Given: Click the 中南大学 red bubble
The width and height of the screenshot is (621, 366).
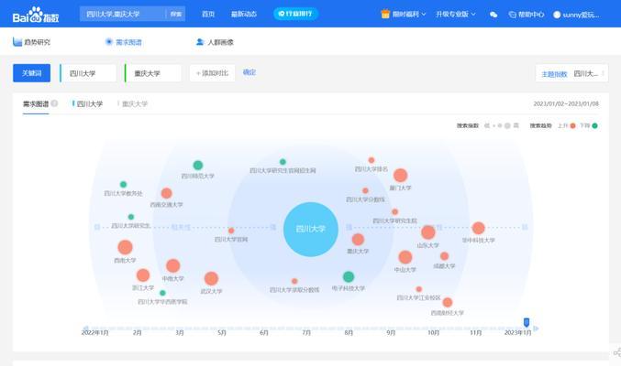Looking at the screenshot, I should pyautogui.click(x=172, y=265).
